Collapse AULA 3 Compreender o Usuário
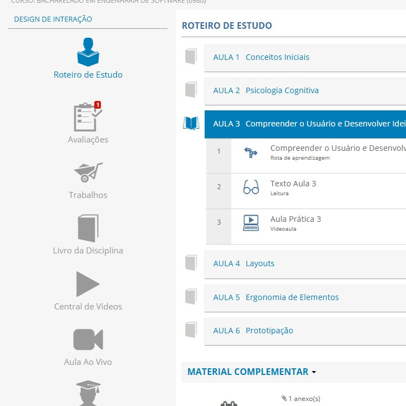 tap(305, 124)
